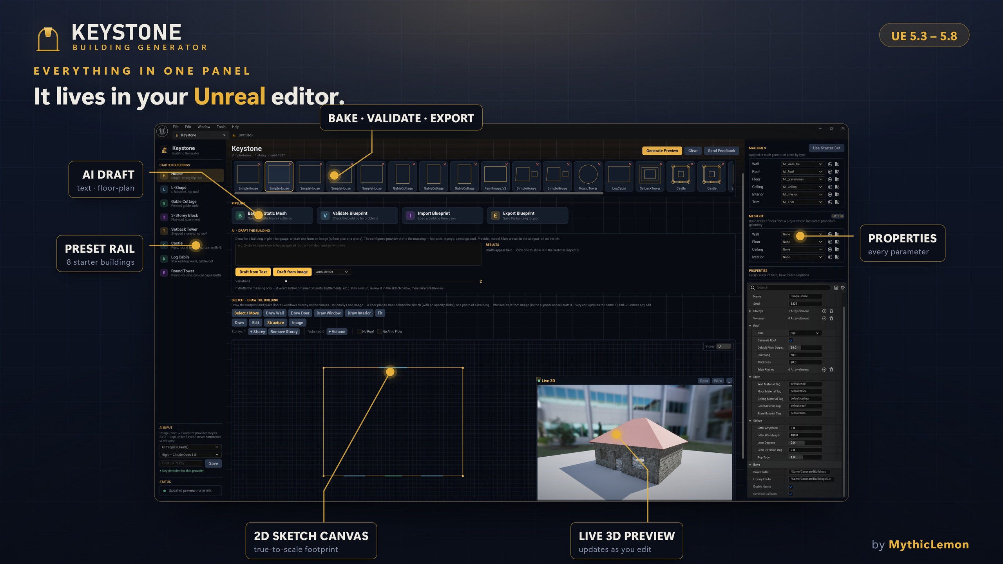Click the Import Blueprint I icon
Viewport: 1003px width, 564px height.
tap(410, 216)
